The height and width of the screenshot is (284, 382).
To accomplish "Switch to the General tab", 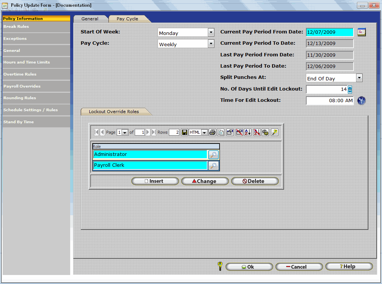I will tap(90, 19).
